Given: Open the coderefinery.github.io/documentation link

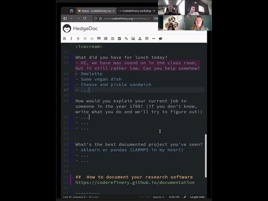Looking at the screenshot, I should coord(134,183).
